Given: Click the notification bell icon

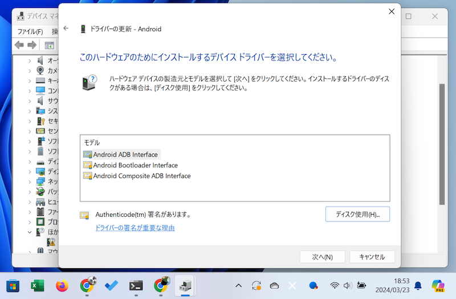Looking at the screenshot, I should 418,285.
